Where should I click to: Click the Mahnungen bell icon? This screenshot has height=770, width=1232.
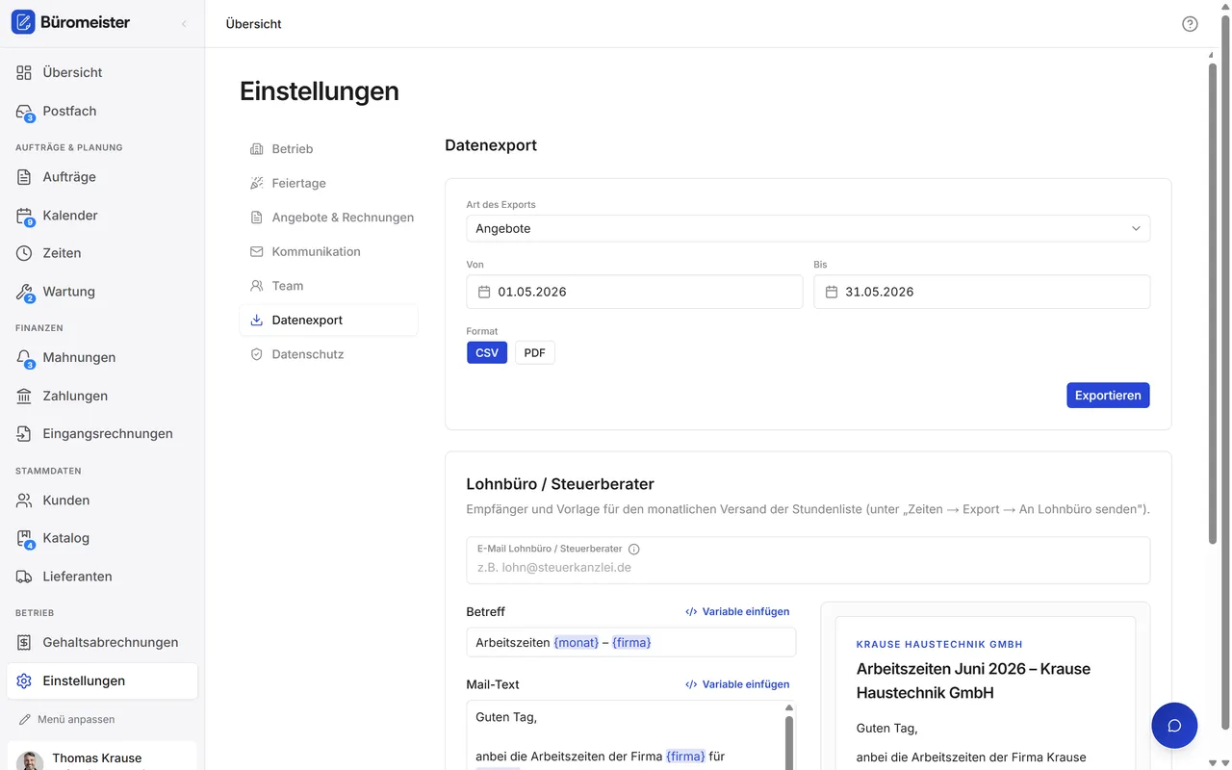[24, 357]
